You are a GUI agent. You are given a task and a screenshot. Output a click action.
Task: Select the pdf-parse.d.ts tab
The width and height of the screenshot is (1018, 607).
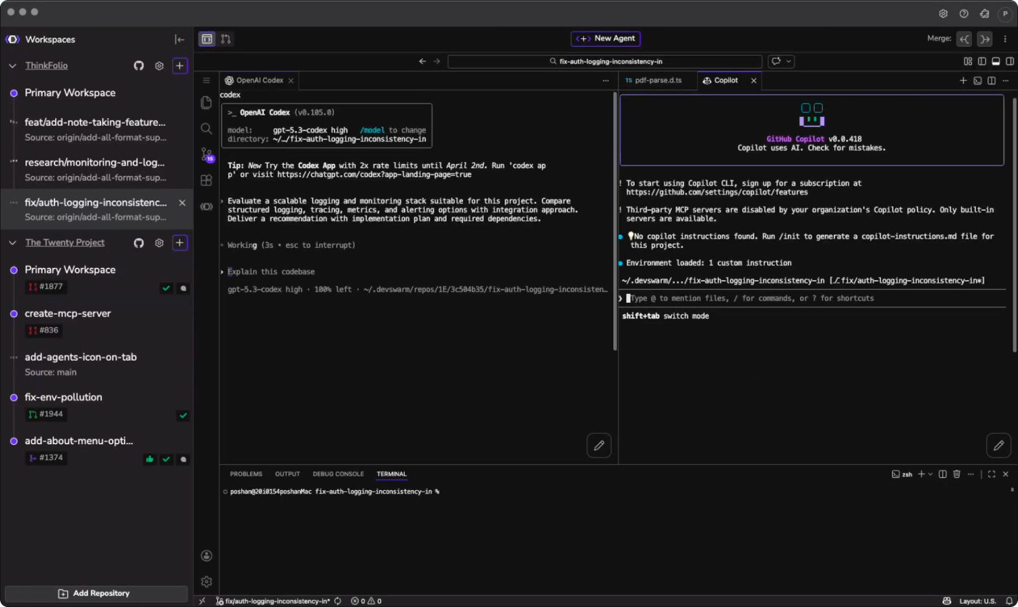(x=658, y=80)
